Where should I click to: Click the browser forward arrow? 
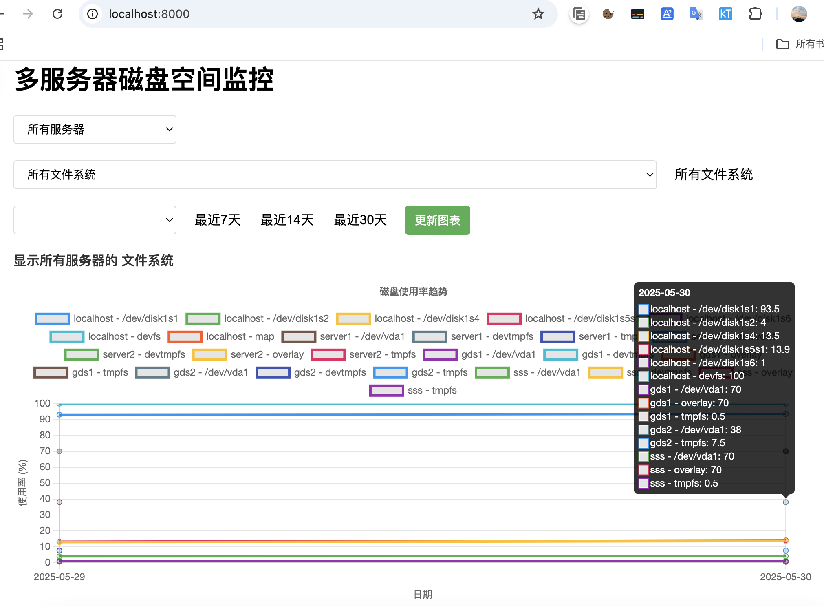(x=28, y=14)
